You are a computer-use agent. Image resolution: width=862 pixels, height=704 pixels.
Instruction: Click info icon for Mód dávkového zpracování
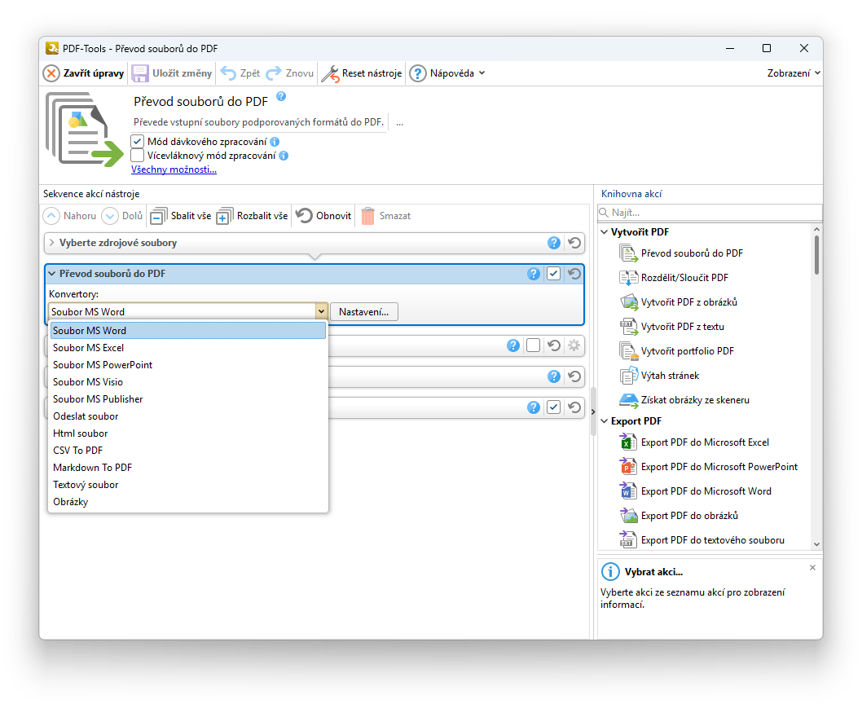[x=275, y=142]
